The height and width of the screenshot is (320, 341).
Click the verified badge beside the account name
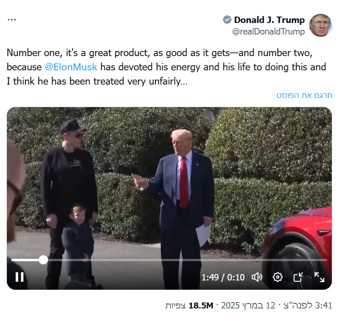click(227, 20)
